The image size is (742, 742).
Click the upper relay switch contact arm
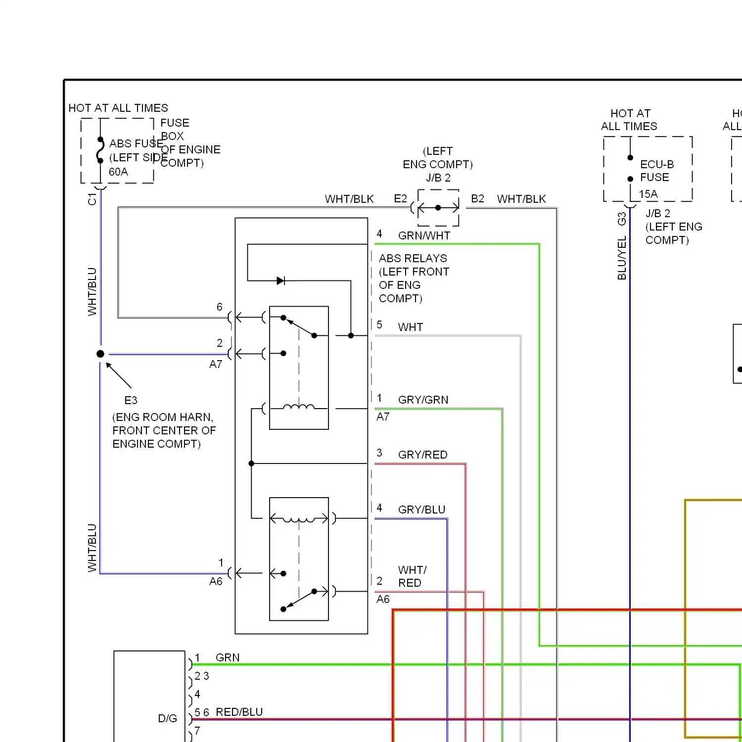(299, 326)
